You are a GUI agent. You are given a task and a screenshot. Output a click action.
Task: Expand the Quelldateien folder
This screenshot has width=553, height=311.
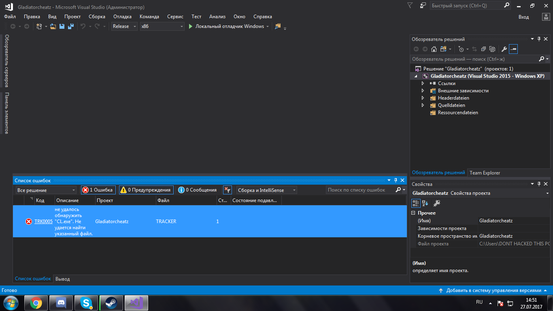(423, 105)
